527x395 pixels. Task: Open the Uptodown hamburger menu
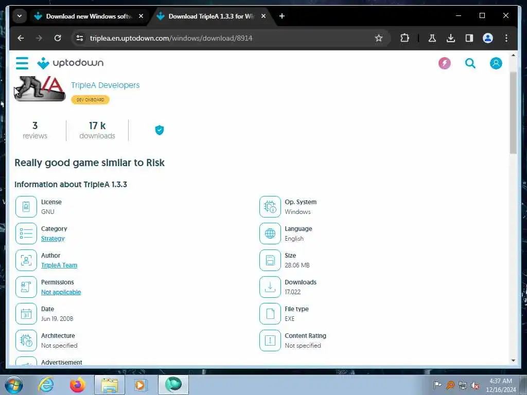pos(22,63)
